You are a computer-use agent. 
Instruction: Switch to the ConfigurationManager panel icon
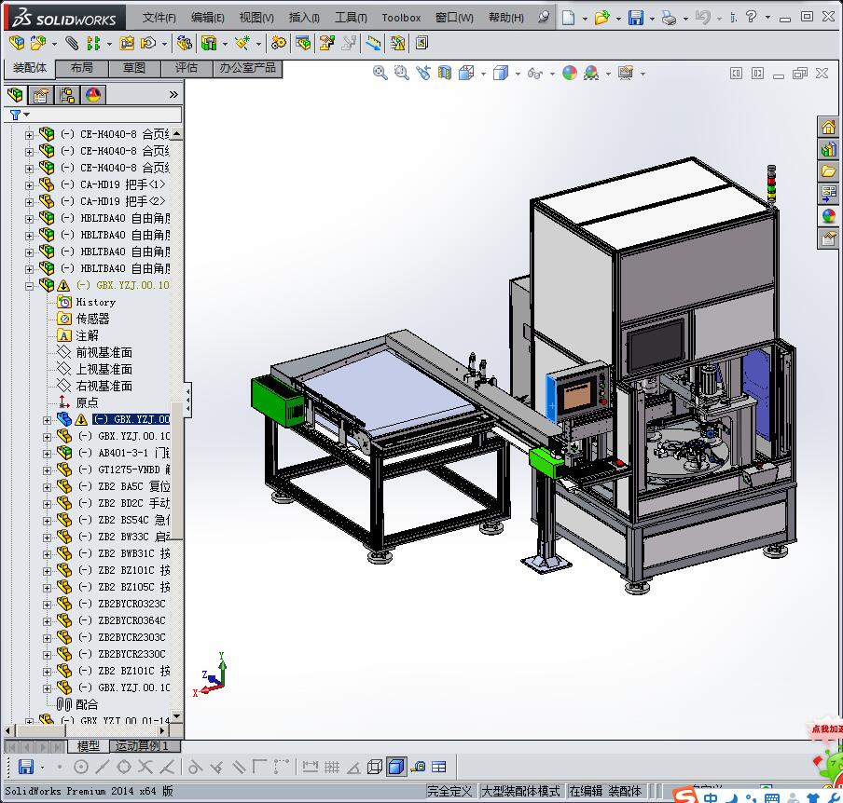(x=67, y=94)
